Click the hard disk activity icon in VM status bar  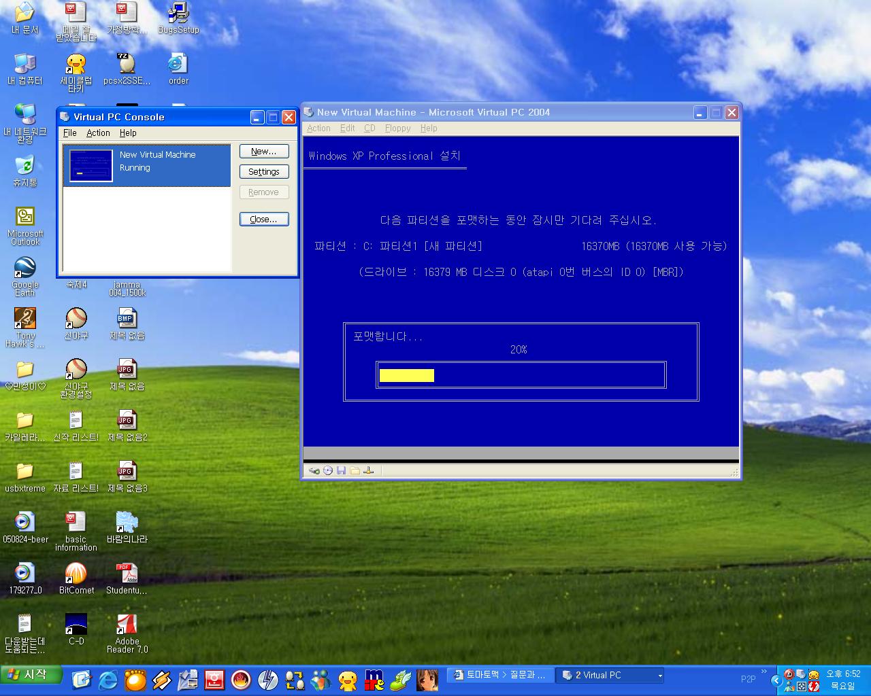click(x=314, y=470)
